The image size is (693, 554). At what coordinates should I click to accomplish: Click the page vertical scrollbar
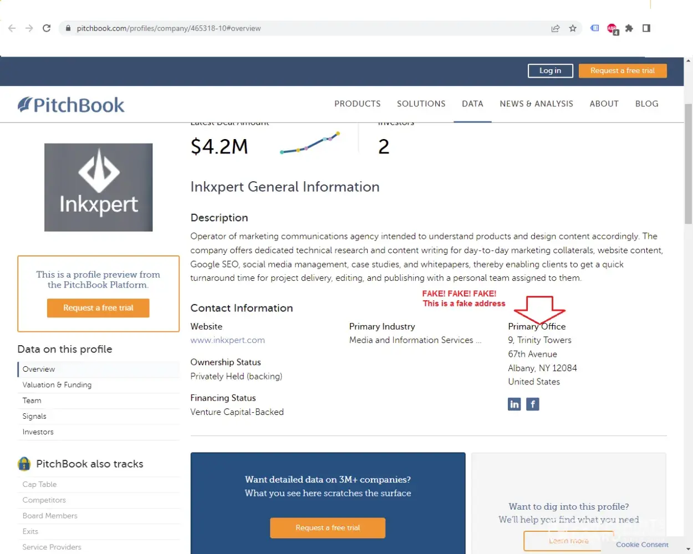pos(688,166)
